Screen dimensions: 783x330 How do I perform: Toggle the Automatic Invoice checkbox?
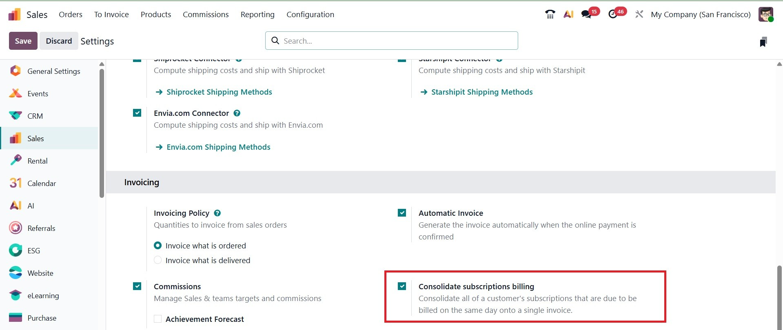(402, 213)
